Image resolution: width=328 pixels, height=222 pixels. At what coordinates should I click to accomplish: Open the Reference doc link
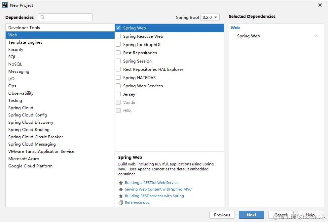137,202
